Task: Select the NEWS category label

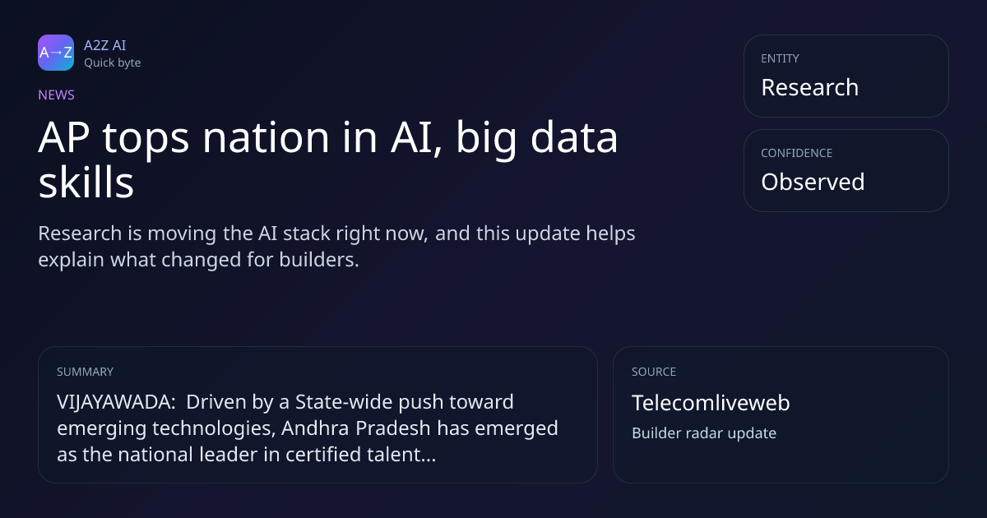Action: click(x=56, y=95)
